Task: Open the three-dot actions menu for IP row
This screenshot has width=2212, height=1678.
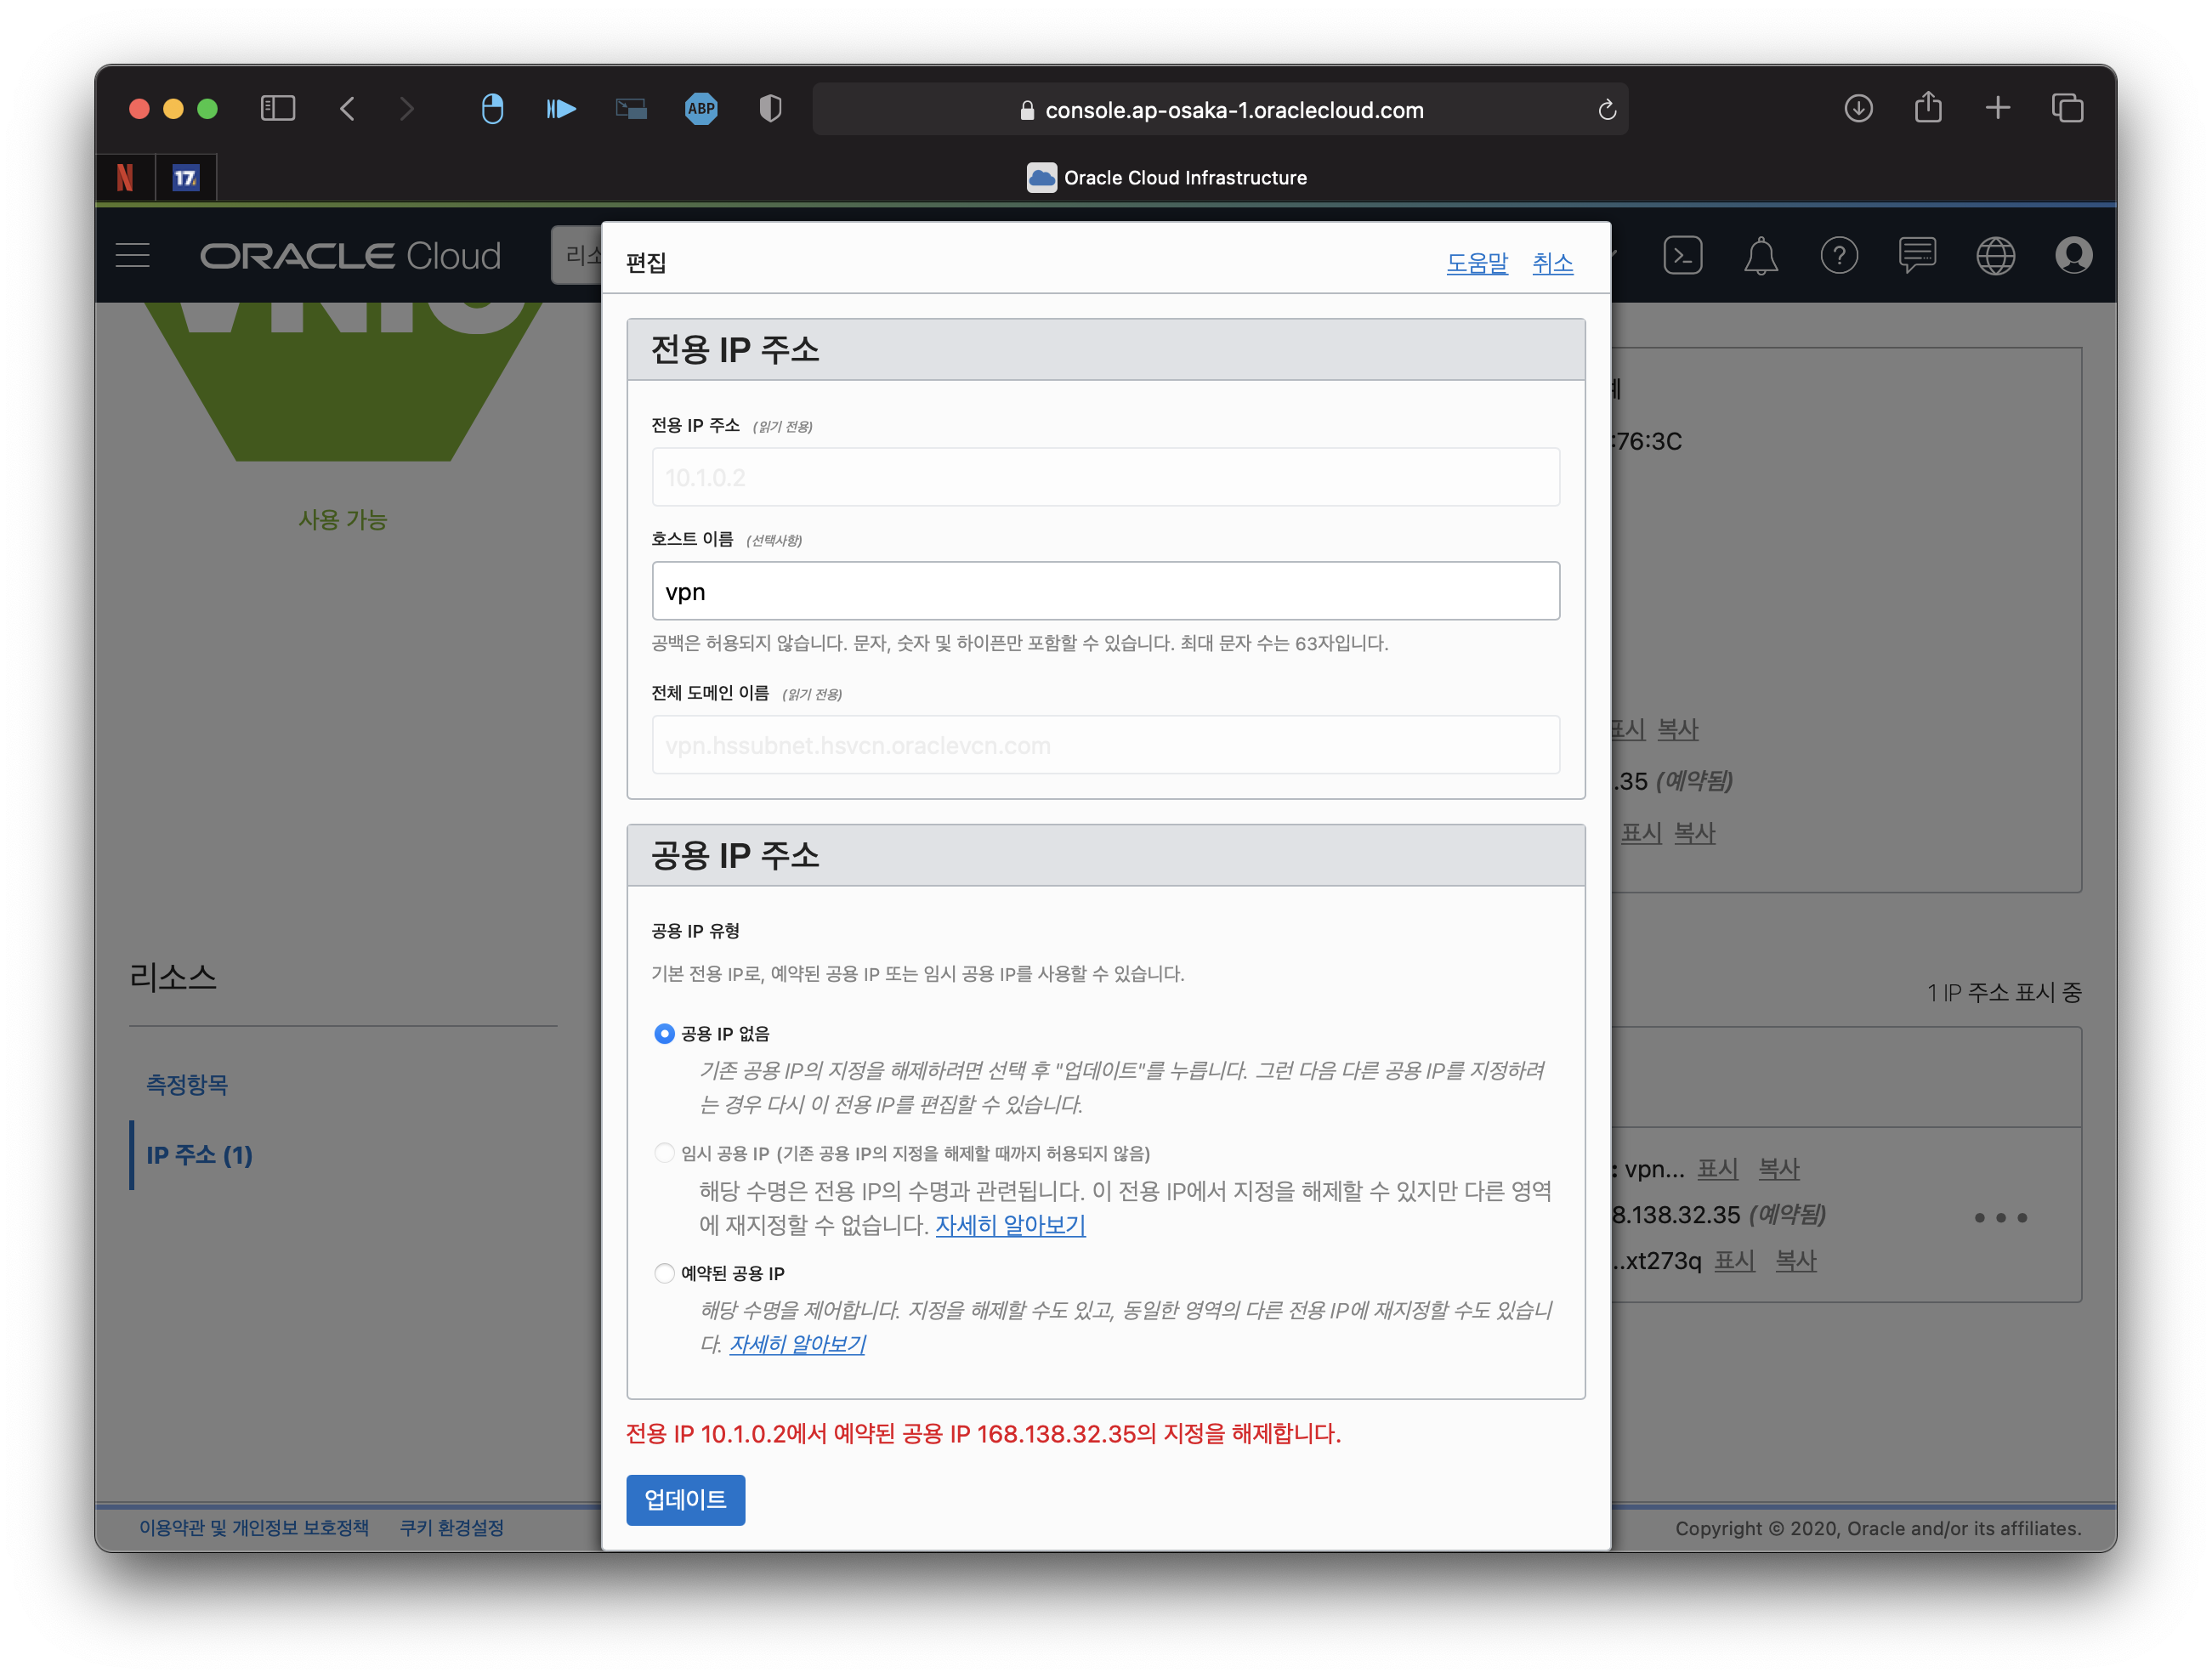Action: pos(2000,1217)
